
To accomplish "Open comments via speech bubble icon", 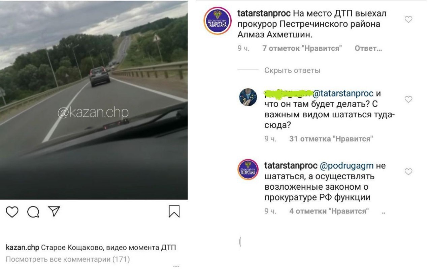I will tap(33, 212).
